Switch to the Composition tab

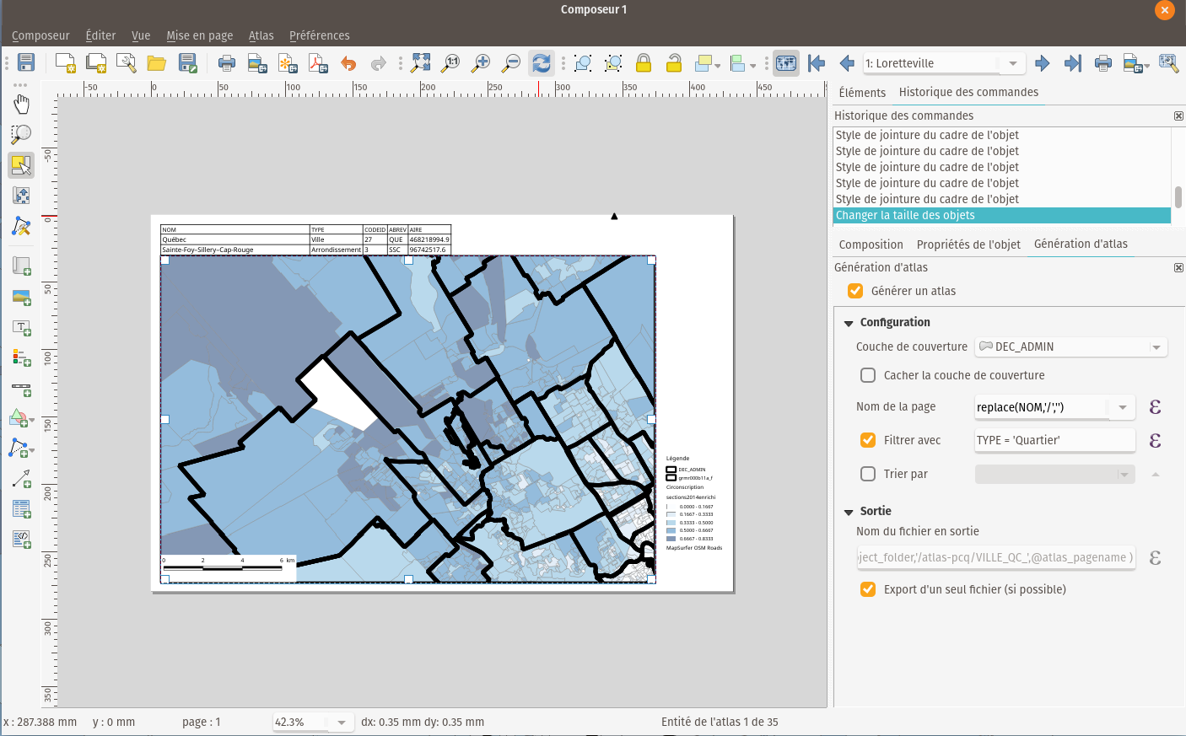tap(870, 244)
